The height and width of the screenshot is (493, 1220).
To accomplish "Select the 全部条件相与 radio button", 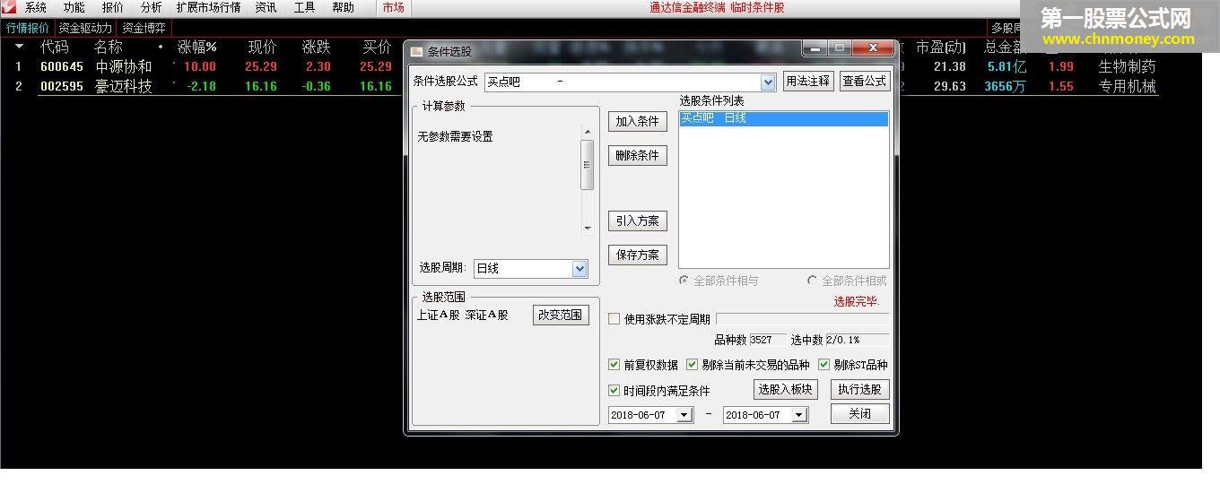I will 684,281.
